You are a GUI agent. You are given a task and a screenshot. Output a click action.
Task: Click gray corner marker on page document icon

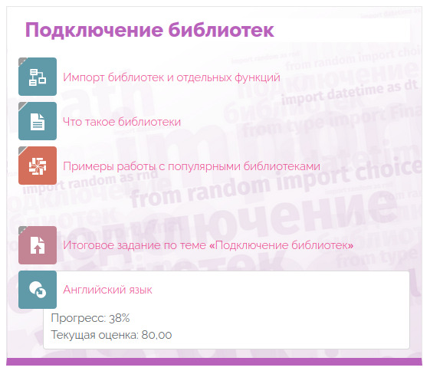point(22,106)
